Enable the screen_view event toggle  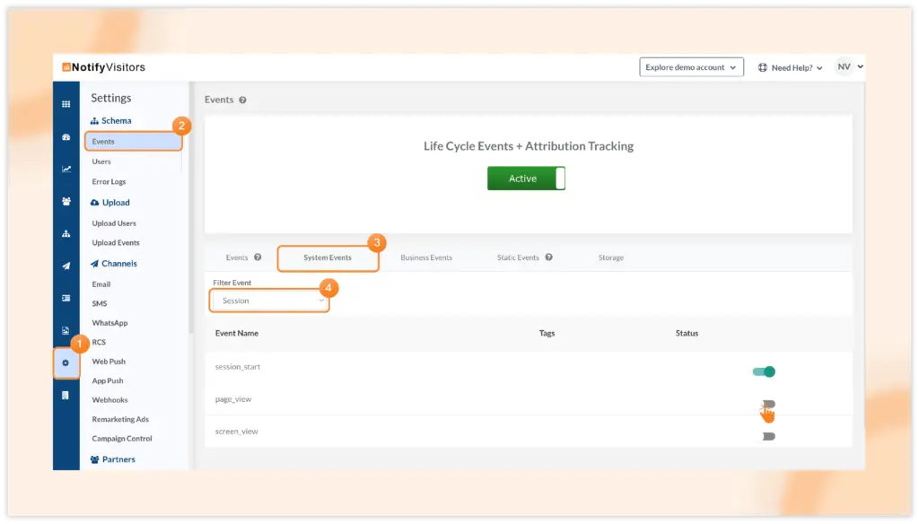click(767, 436)
